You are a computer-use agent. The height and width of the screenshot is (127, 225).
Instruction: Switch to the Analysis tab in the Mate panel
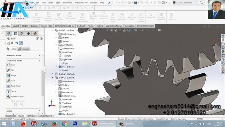click(24, 49)
